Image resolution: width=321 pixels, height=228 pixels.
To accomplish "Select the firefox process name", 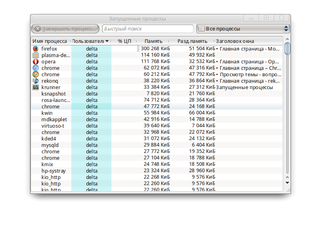I will [x=49, y=49].
